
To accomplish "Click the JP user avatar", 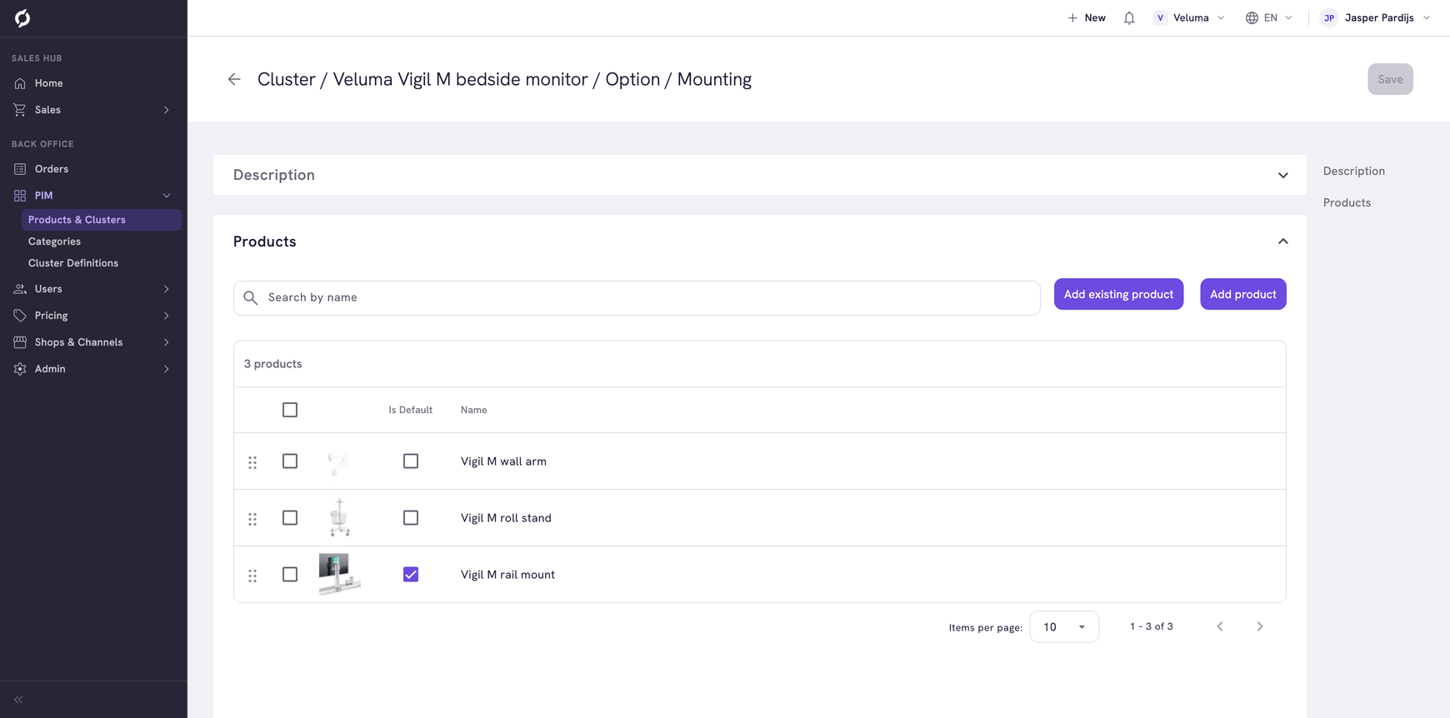I will (1329, 17).
